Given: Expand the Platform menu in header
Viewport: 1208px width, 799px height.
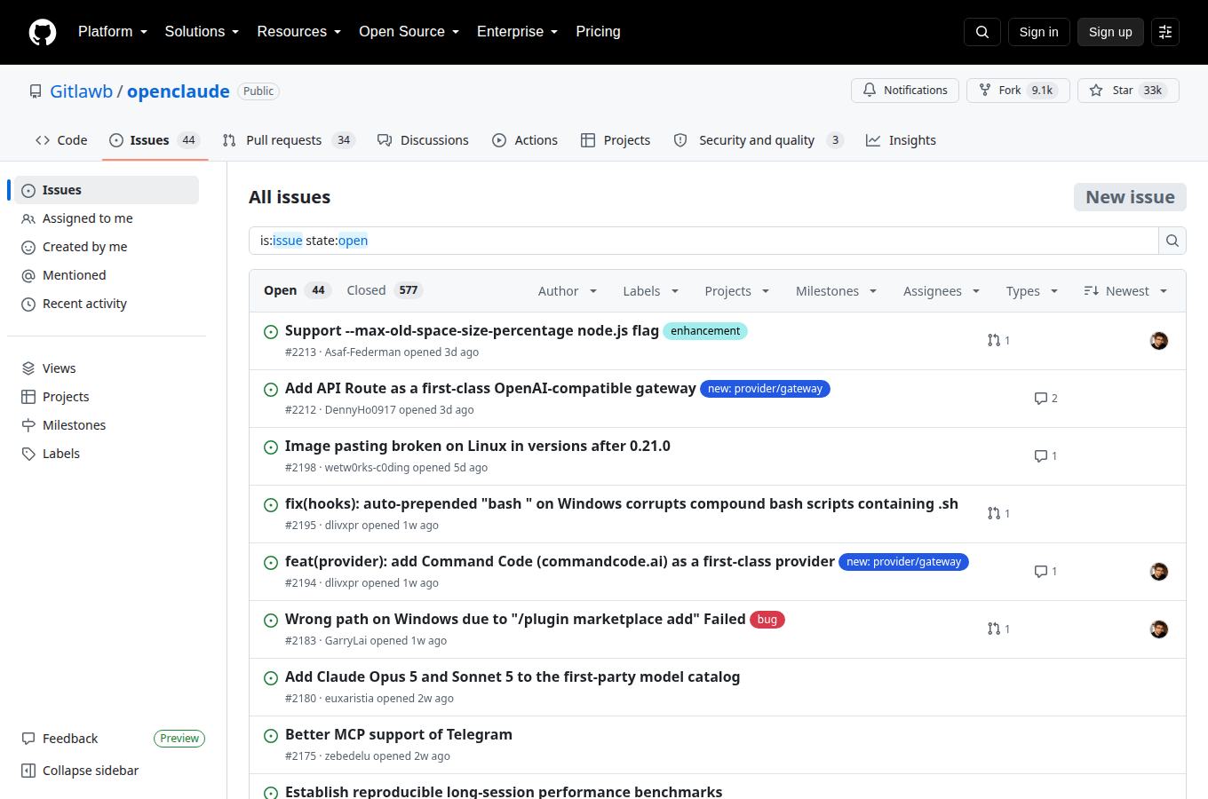Looking at the screenshot, I should pyautogui.click(x=113, y=32).
